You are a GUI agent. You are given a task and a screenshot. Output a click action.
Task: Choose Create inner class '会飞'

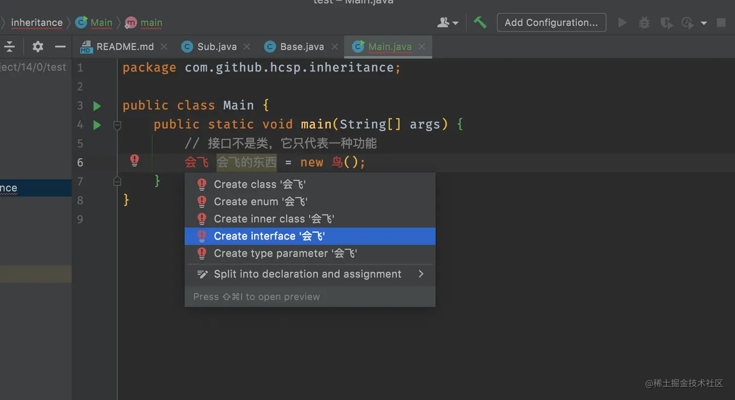click(x=310, y=219)
